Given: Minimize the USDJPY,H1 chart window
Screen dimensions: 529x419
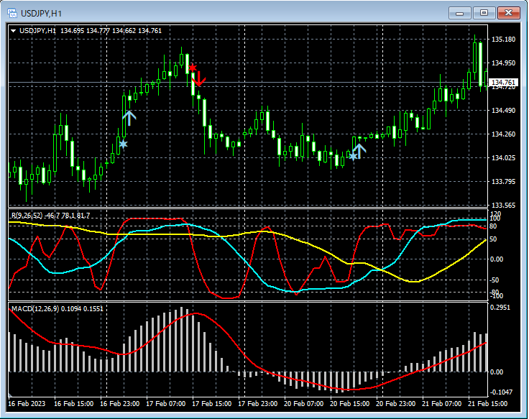Looking at the screenshot, I should 459,13.
